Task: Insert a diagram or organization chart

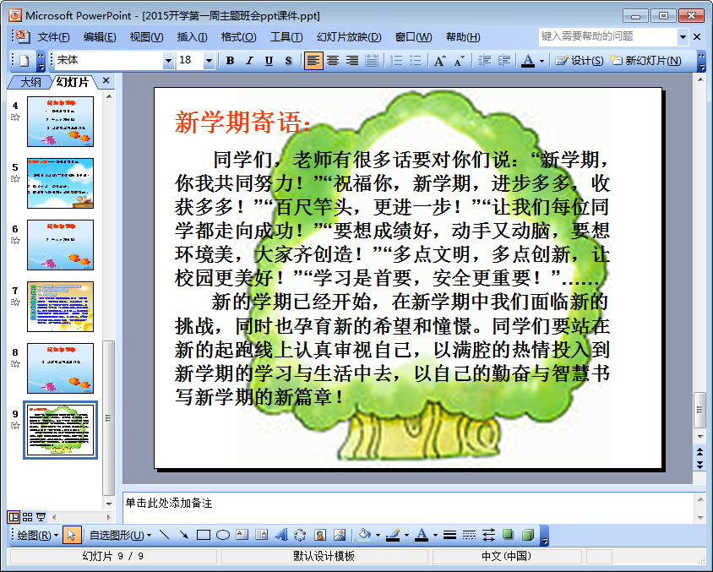Action: [300, 535]
